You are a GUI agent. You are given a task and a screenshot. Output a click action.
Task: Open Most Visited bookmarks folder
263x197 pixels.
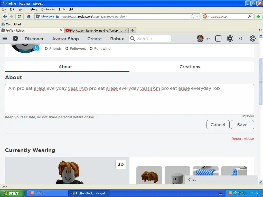[11, 24]
